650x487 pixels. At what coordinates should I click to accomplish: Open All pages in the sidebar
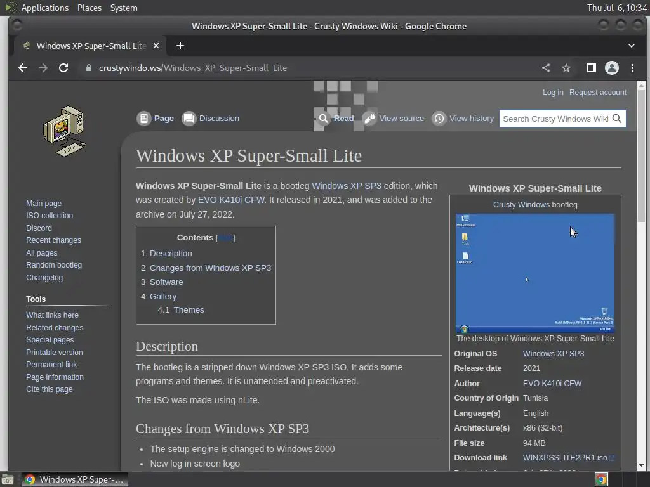point(41,252)
